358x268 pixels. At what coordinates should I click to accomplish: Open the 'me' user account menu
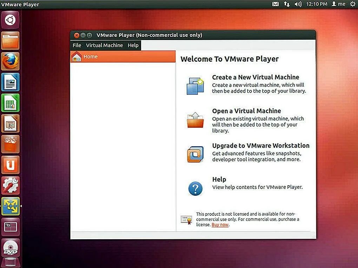pyautogui.click(x=338, y=4)
